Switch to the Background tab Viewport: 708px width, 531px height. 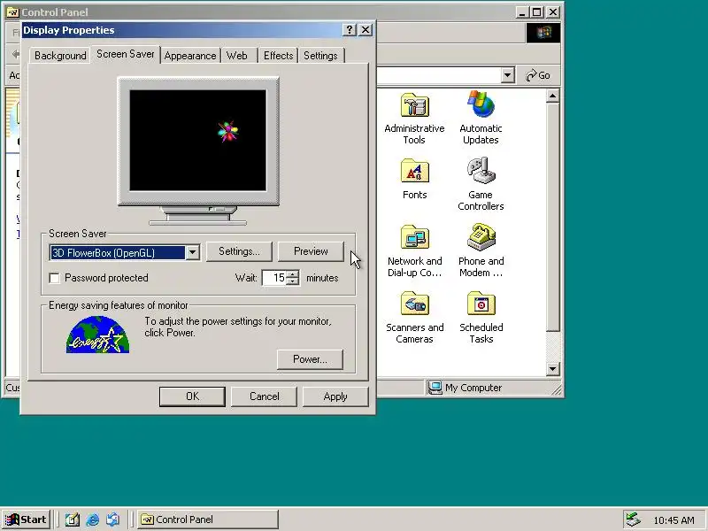60,56
